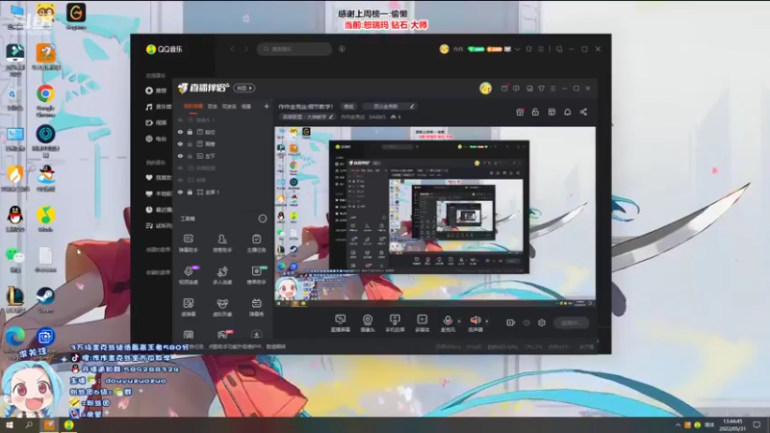Add a phone screen-cast source
This screenshot has width=770, height=433.
pos(395,323)
